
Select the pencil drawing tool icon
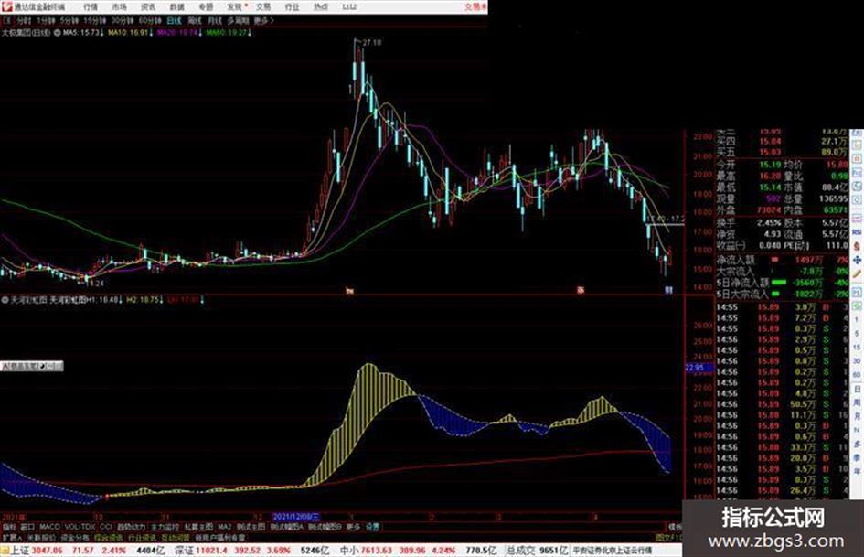[857, 273]
